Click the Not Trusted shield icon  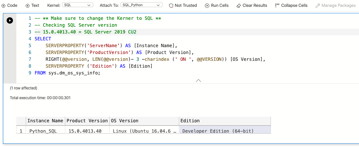click(x=171, y=6)
